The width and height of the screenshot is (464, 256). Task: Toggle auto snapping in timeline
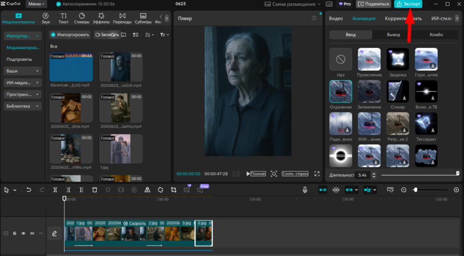[x=336, y=190]
